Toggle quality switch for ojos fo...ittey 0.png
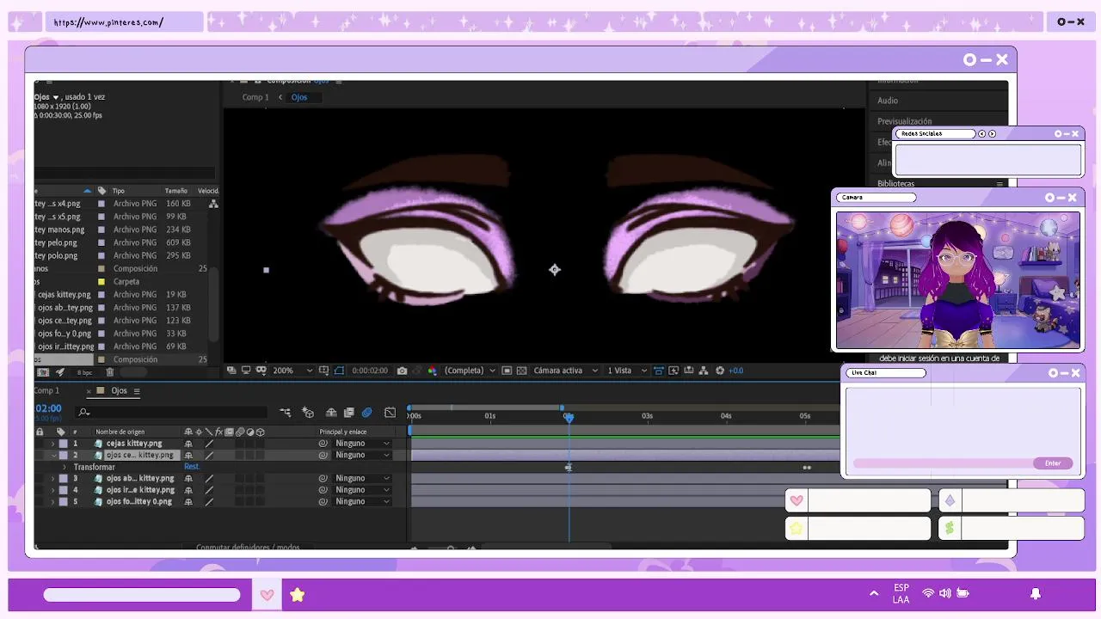 209,501
